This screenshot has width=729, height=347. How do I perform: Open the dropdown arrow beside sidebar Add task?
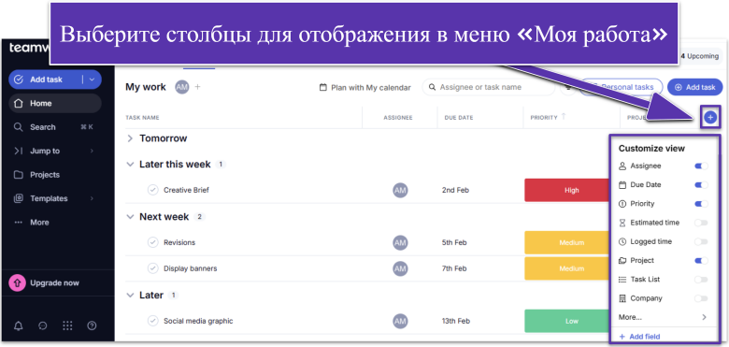click(92, 80)
